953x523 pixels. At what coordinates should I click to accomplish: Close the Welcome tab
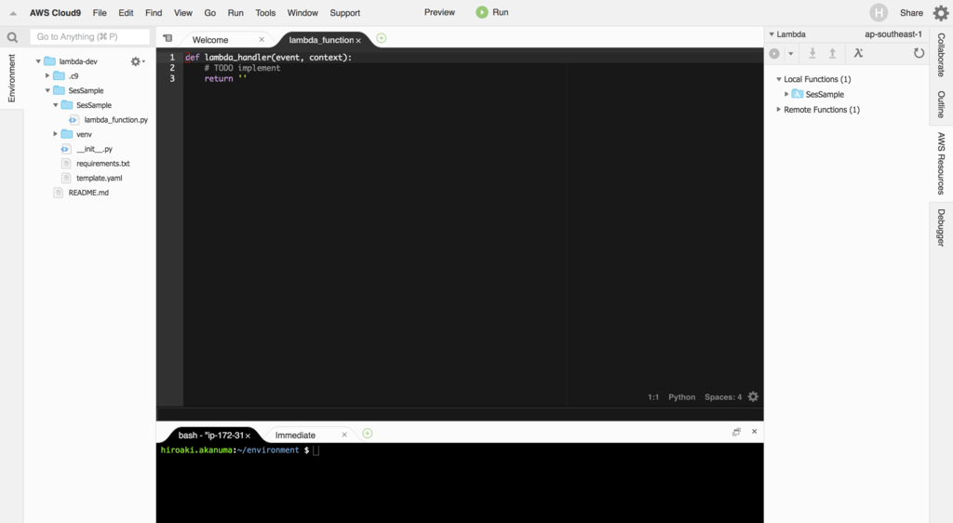pyautogui.click(x=262, y=39)
